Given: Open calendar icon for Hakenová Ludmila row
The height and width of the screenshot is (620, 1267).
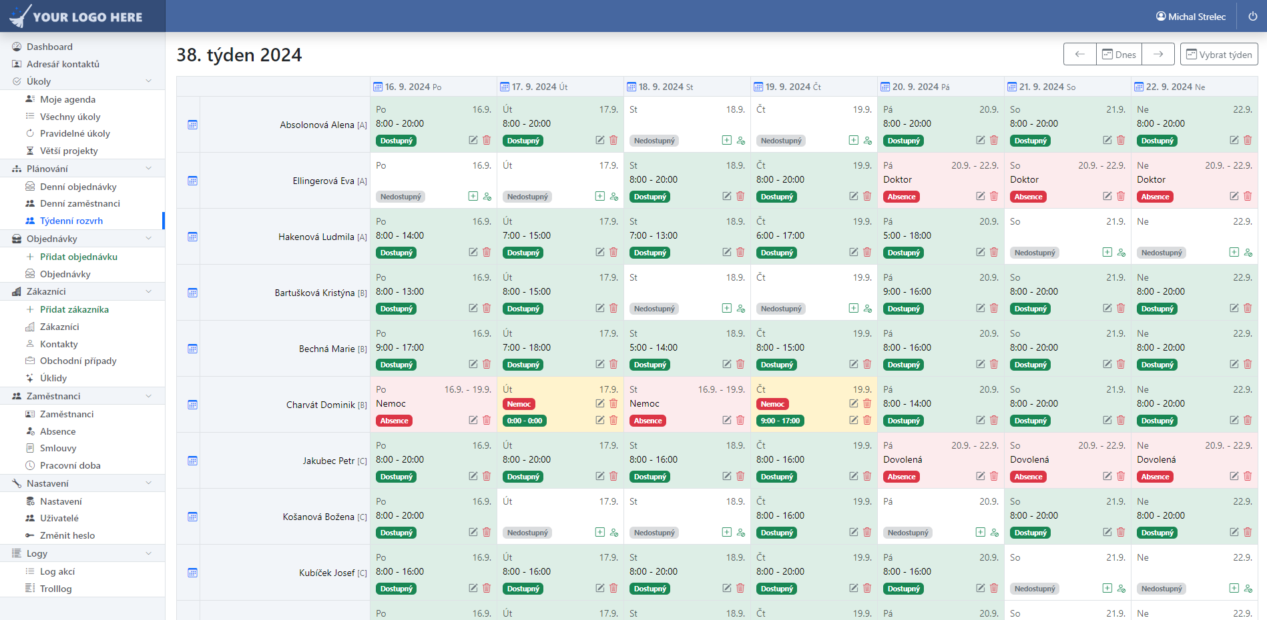Looking at the screenshot, I should point(192,237).
